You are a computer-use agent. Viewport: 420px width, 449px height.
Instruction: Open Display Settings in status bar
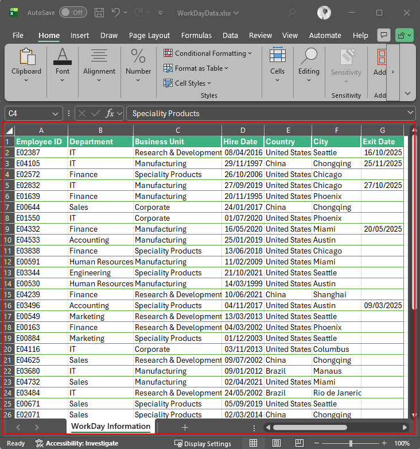pyautogui.click(x=203, y=444)
